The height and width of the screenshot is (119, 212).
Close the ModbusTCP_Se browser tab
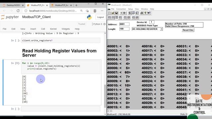point(71,5)
